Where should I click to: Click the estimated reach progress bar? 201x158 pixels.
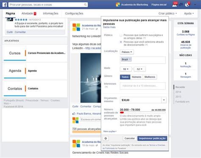[142, 112]
